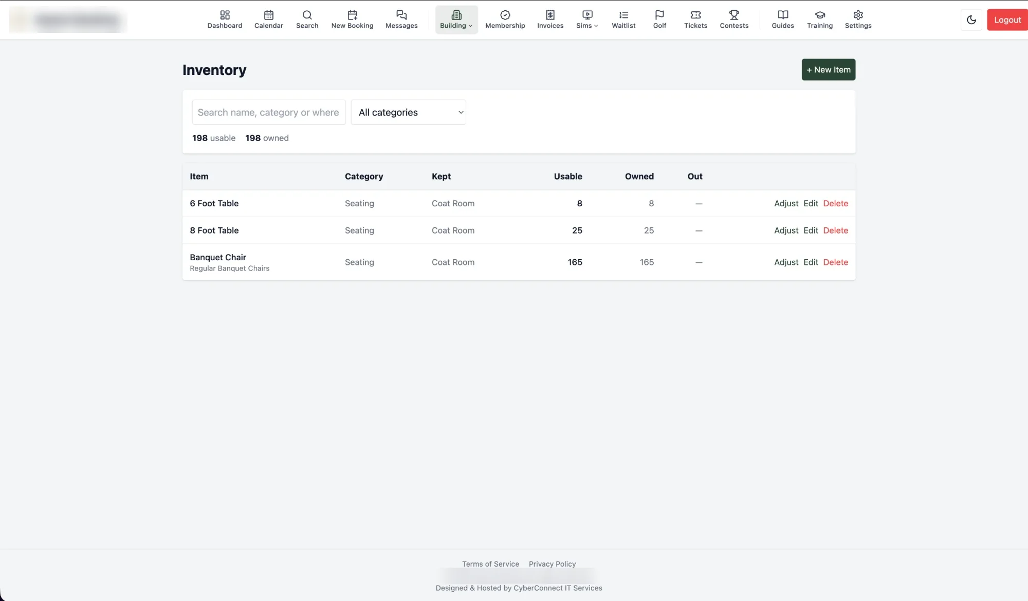Screen dimensions: 1028x601
Task: Click the 8 Foot Table name
Action: tap(214, 230)
